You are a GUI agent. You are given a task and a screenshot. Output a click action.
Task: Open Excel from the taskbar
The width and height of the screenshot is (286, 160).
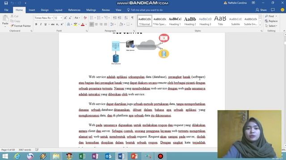[x=82, y=156]
